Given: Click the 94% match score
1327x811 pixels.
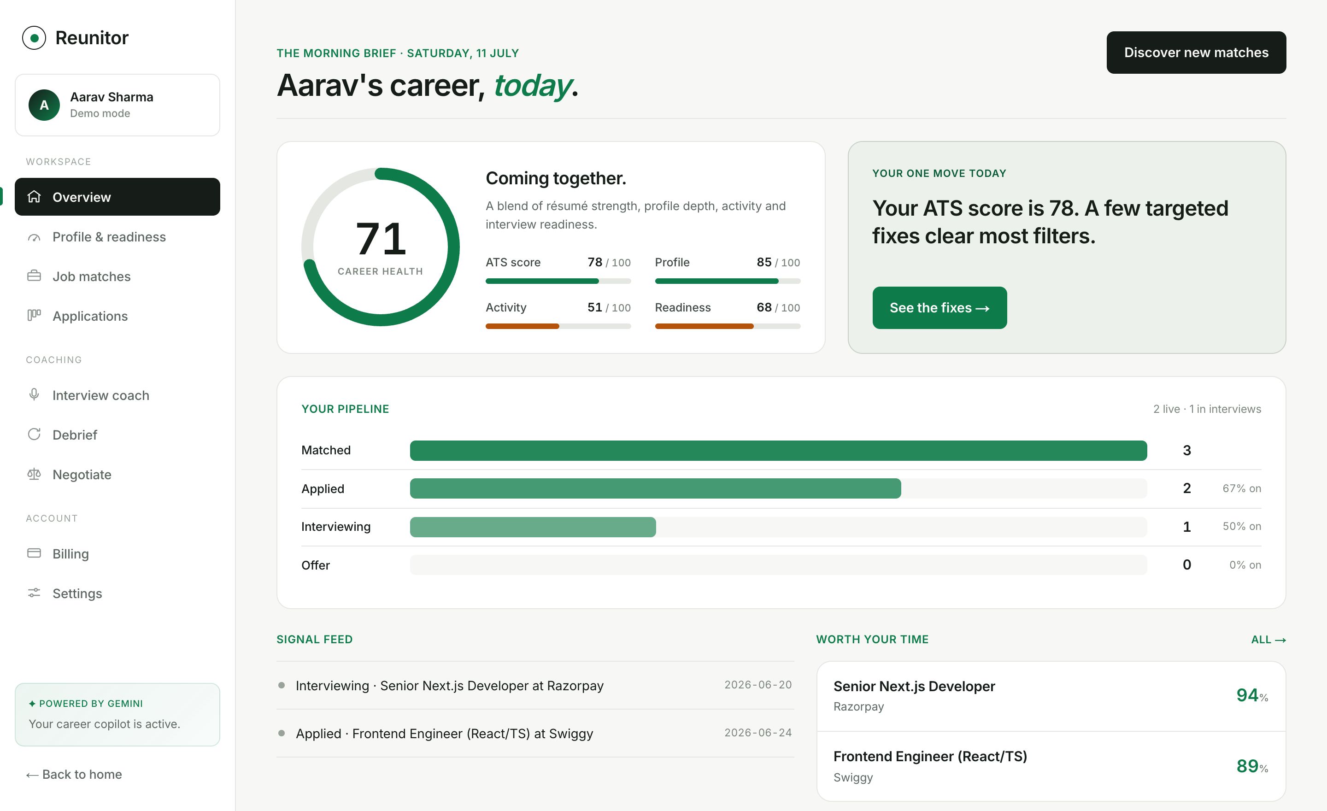Looking at the screenshot, I should pos(1252,695).
